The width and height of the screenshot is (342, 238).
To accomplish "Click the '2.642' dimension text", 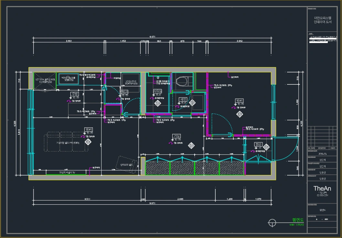I will coord(239,41).
